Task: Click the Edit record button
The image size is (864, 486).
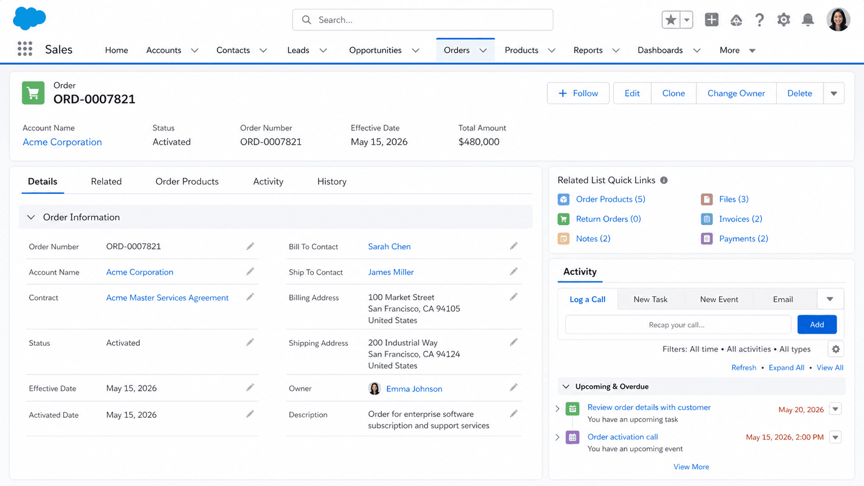Action: [x=632, y=93]
